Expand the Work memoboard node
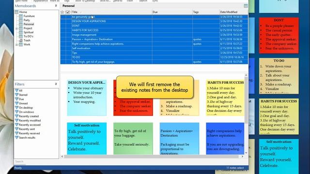The height and width of the screenshot is (174, 310). click(x=16, y=44)
